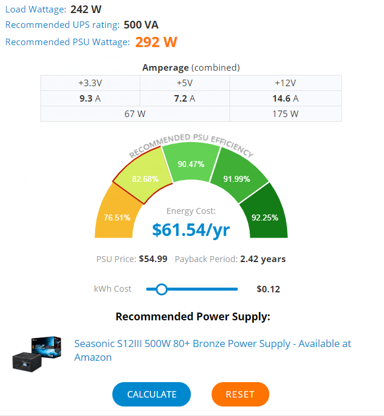Choose the 90.47% efficiency gauge segment

(191, 164)
